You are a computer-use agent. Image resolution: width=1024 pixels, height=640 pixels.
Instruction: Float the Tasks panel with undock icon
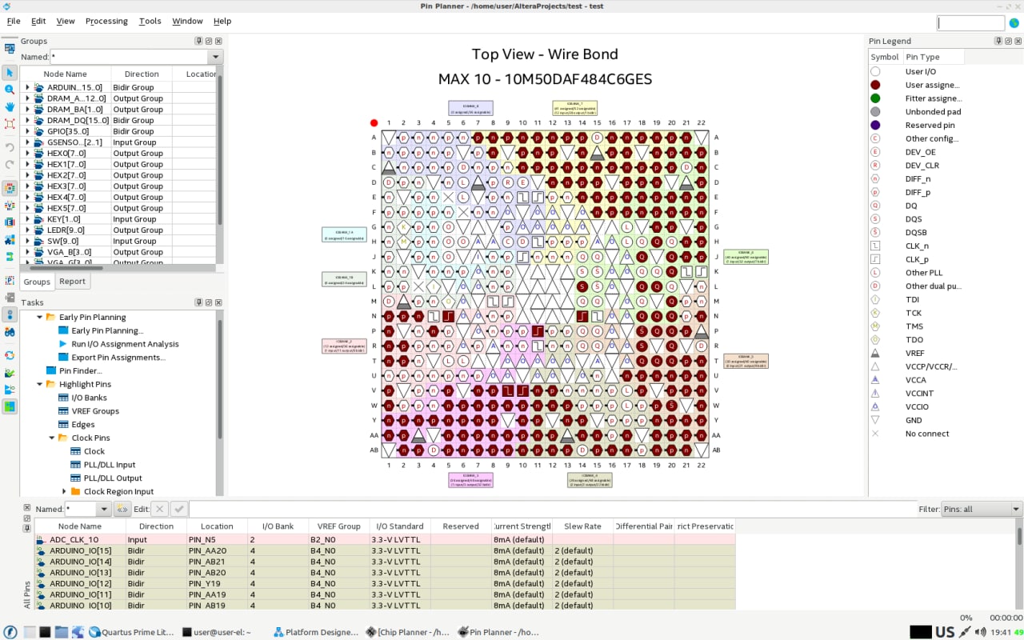208,302
